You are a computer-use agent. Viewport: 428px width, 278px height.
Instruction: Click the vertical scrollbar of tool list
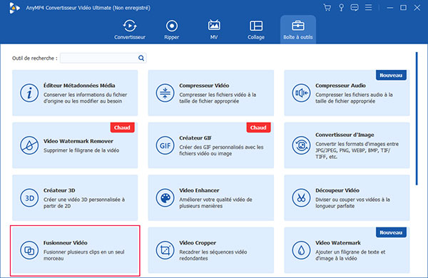click(x=417, y=118)
